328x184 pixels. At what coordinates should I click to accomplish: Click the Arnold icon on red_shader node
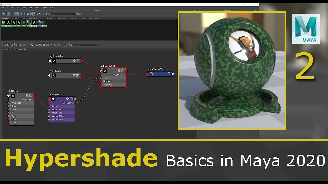tap(54, 75)
